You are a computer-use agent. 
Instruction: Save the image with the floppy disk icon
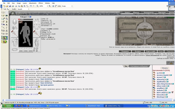(x=10, y=6)
